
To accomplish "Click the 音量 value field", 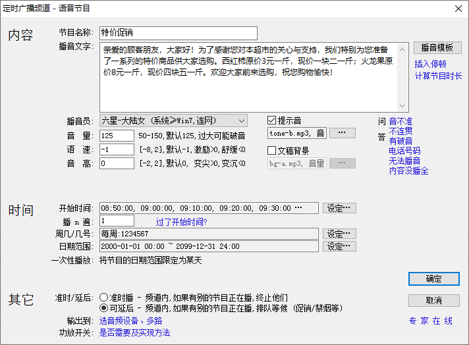I will (x=117, y=135).
